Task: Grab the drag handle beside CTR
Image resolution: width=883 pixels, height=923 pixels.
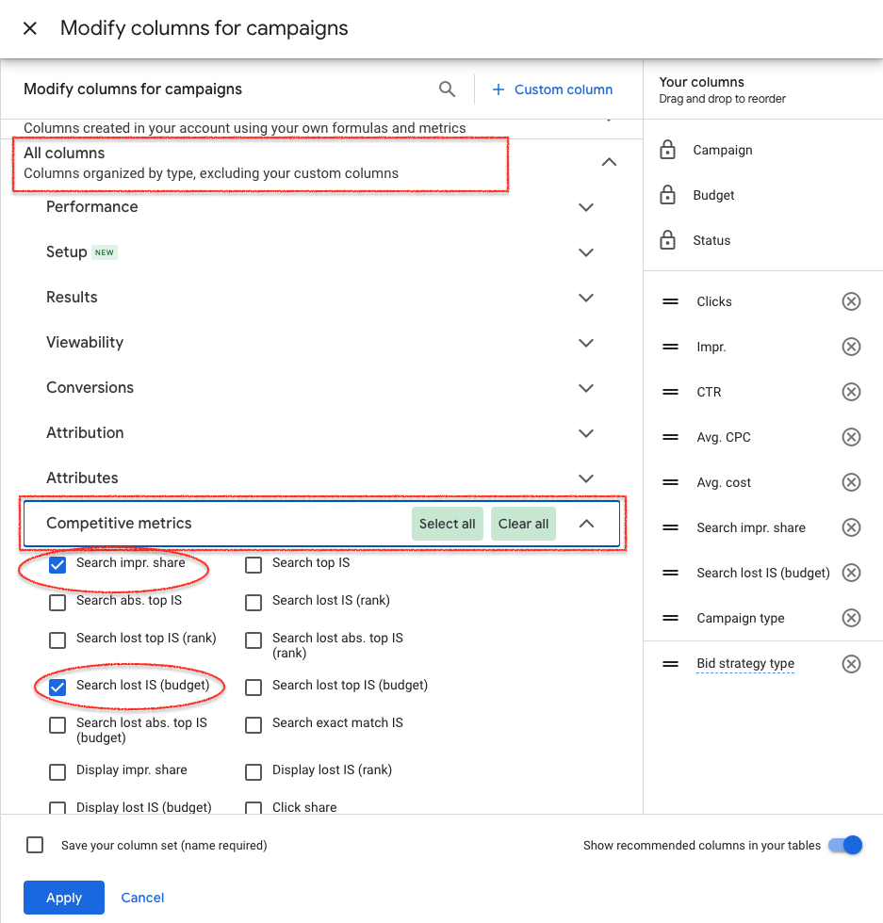Action: 670,392
